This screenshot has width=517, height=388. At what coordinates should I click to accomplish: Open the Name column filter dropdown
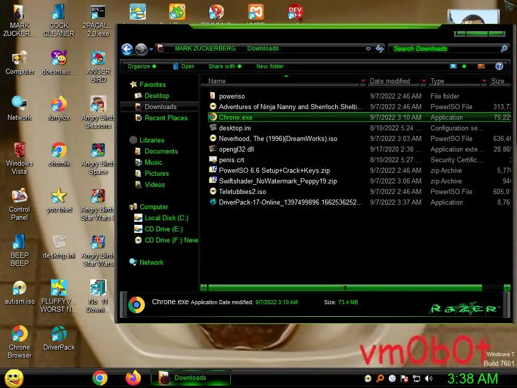[x=363, y=81]
